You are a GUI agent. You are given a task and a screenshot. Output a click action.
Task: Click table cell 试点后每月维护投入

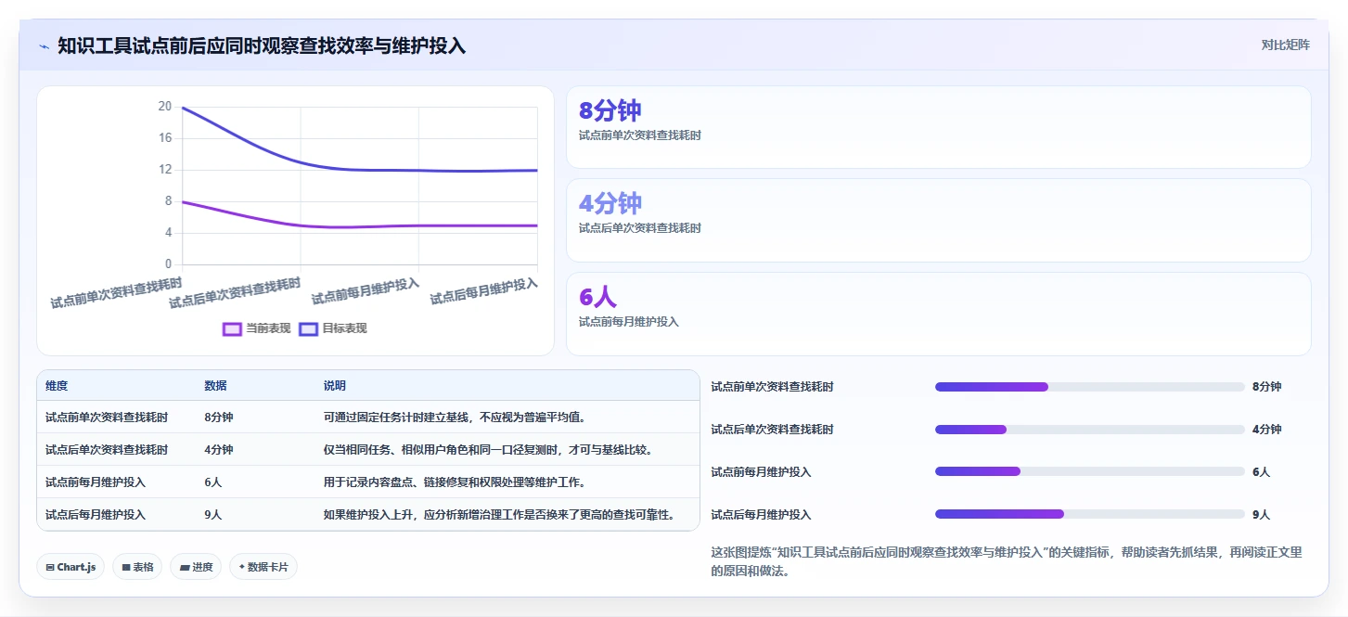[x=96, y=515]
